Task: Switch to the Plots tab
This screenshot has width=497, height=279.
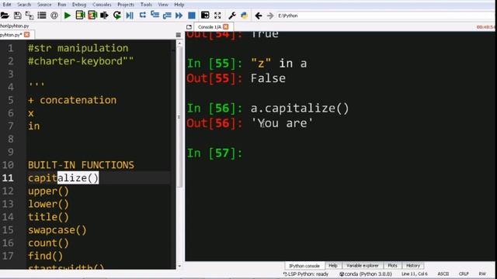Action: (x=392, y=266)
